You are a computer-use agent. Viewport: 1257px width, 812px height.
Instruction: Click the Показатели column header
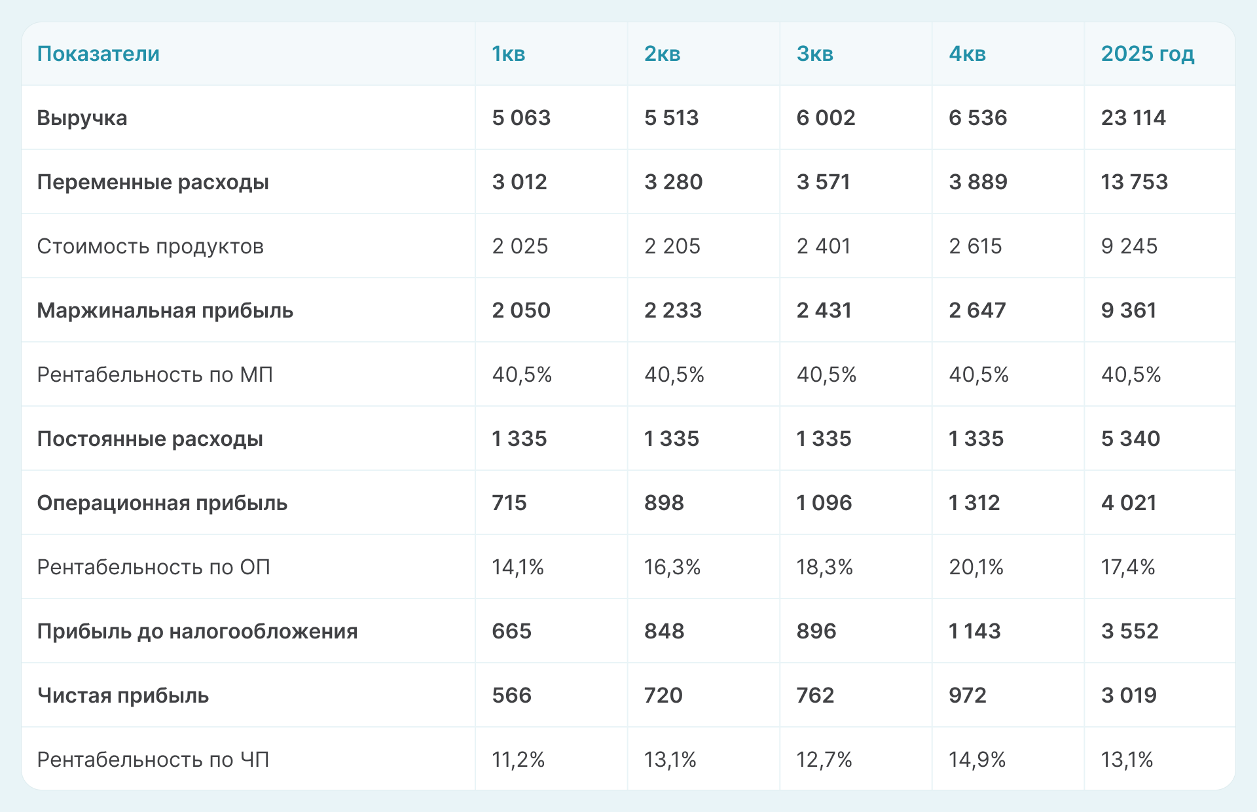click(98, 54)
